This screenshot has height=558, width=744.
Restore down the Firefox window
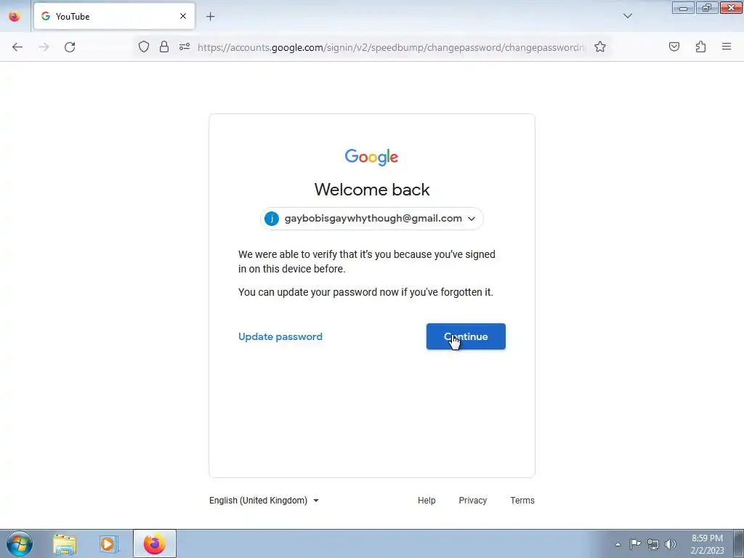707,7
